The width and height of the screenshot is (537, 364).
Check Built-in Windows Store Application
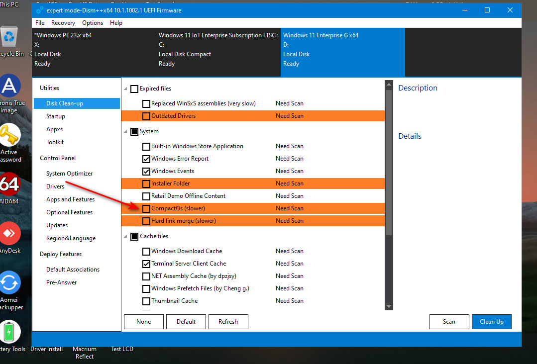tap(146, 146)
